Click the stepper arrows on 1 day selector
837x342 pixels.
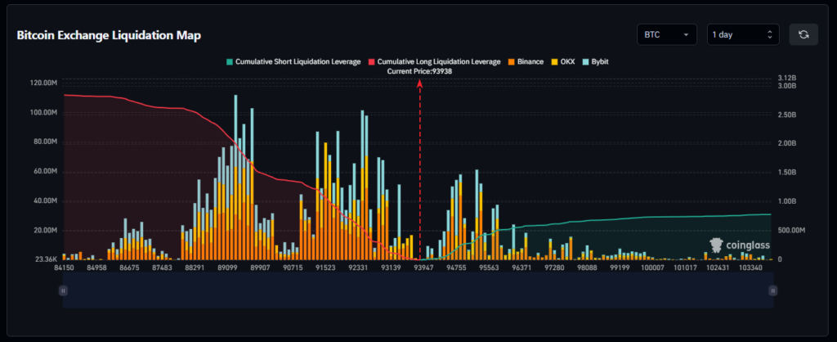coord(769,35)
